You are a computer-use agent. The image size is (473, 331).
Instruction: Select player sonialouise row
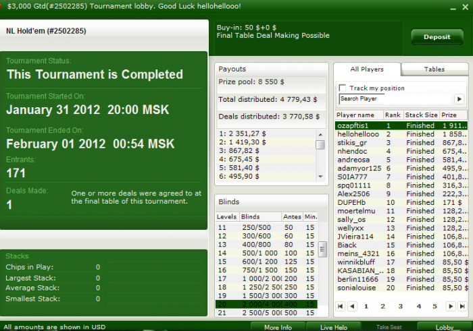pos(401,288)
